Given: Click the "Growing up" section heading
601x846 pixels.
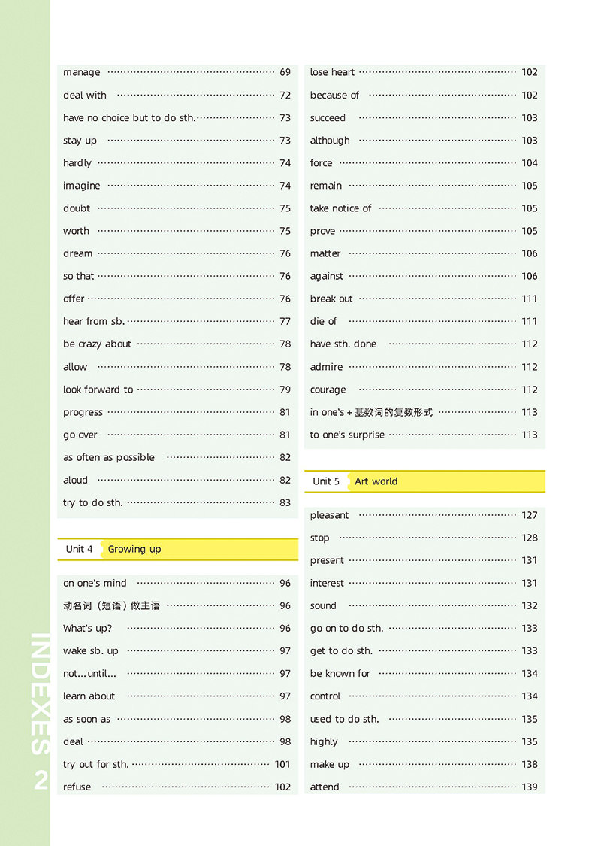Looking at the screenshot, I should tap(134, 549).
